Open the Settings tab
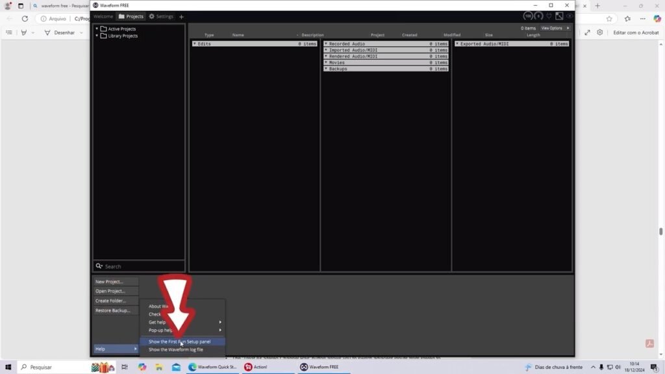 pos(161,16)
